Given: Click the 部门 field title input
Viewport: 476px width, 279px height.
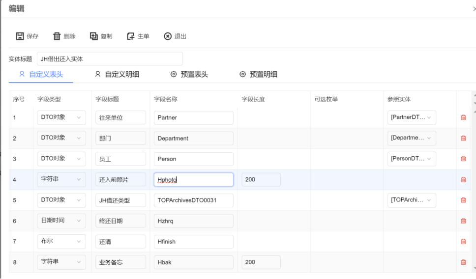Looking at the screenshot, I should pyautogui.click(x=120, y=139).
